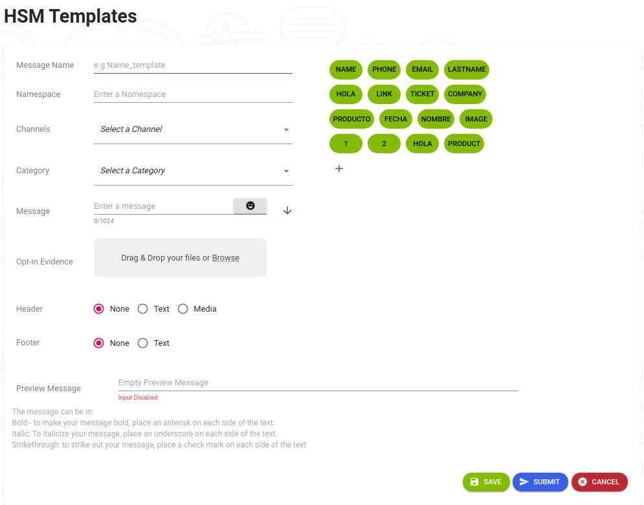Insert the TICKET variable chip
This screenshot has width=644, height=505.
422,94
